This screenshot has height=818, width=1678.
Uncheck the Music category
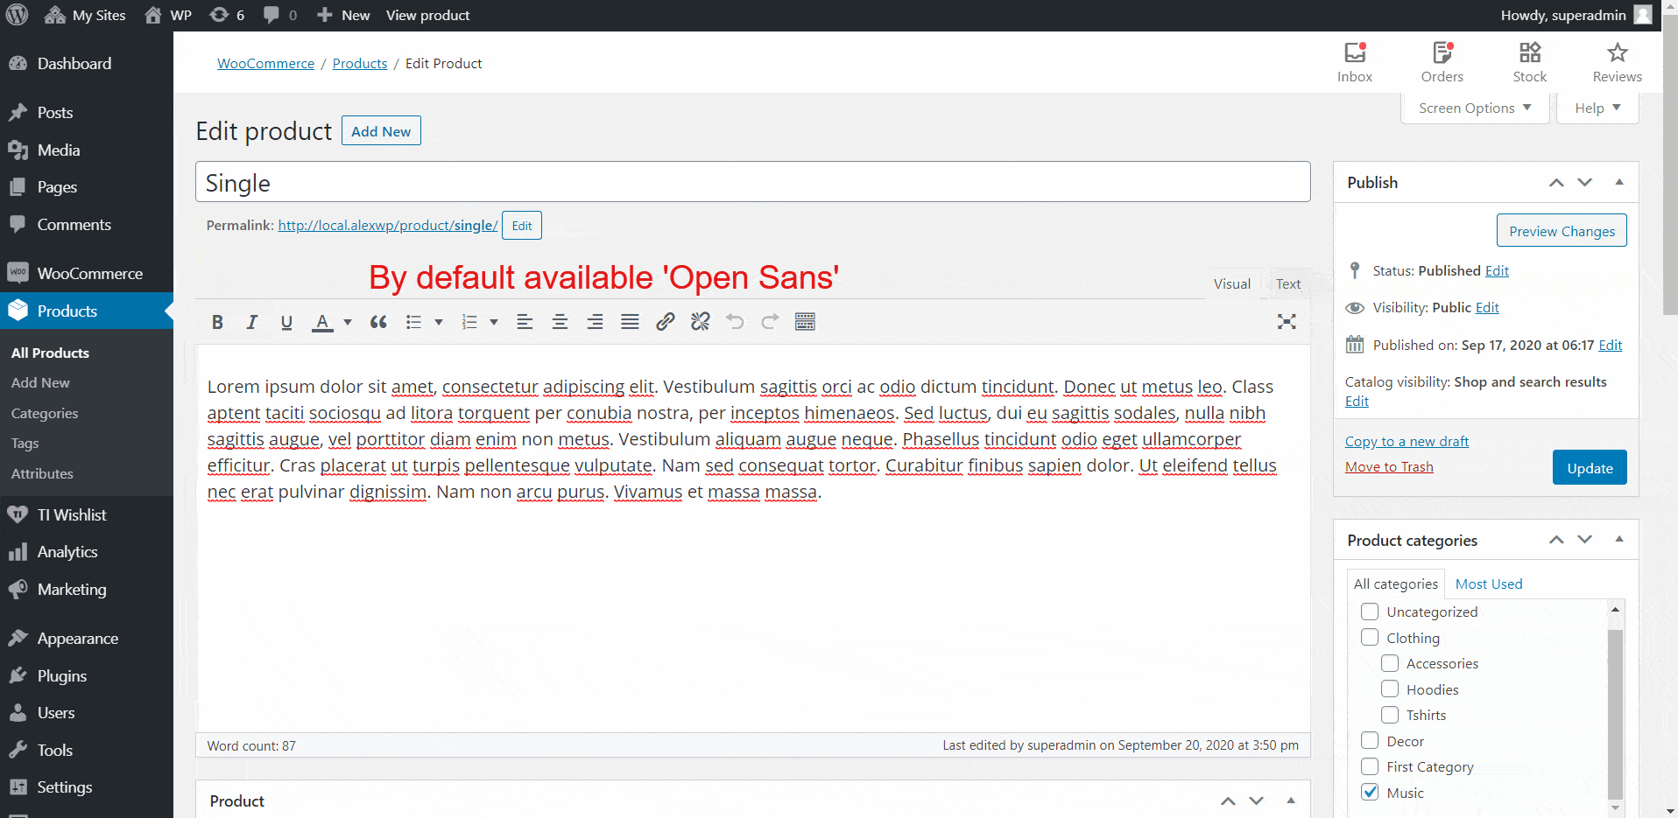(x=1370, y=793)
